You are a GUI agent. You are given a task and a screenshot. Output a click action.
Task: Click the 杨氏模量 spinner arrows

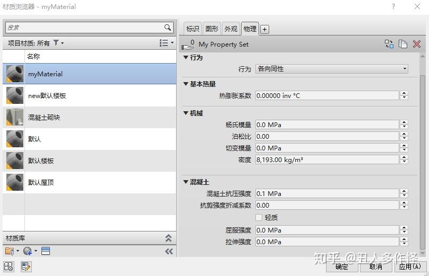click(404, 125)
